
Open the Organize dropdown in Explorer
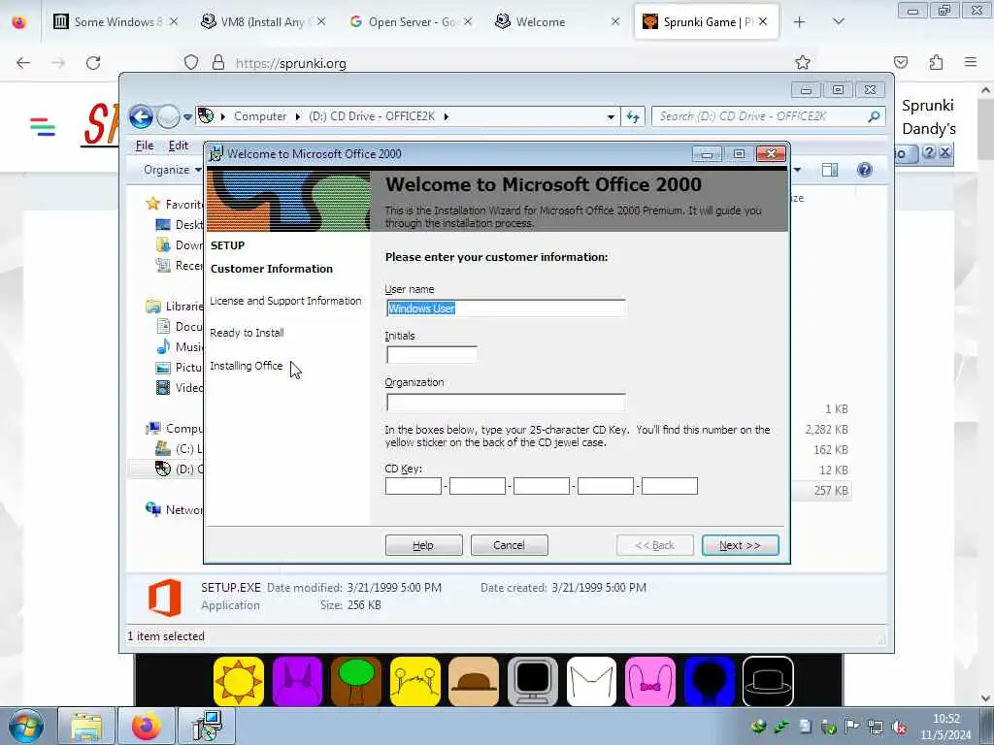point(172,170)
